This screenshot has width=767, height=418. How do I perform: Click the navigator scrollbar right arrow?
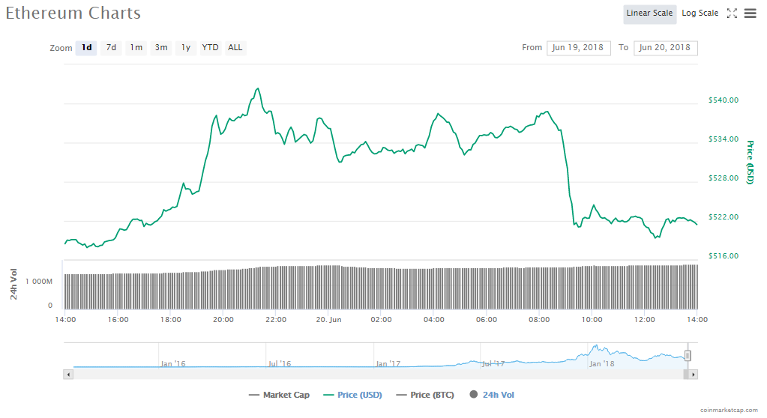coord(693,374)
